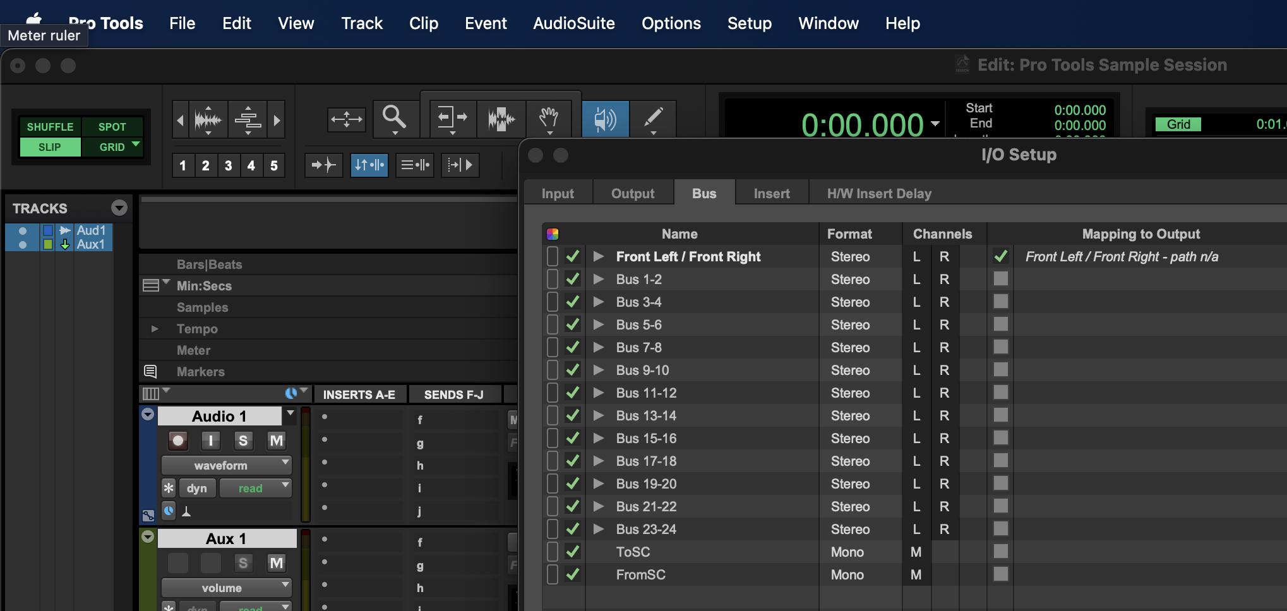Expand the Bus 9-10 path
Viewport: 1287px width, 611px height.
click(x=599, y=370)
